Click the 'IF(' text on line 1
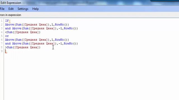The width and height of the screenshot is (179, 100). click(8, 21)
